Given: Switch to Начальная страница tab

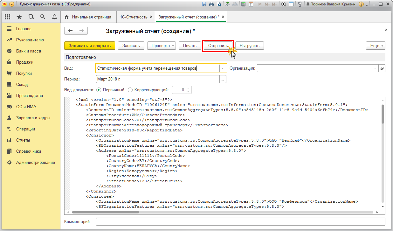Looking at the screenshot, I should coord(88,17).
